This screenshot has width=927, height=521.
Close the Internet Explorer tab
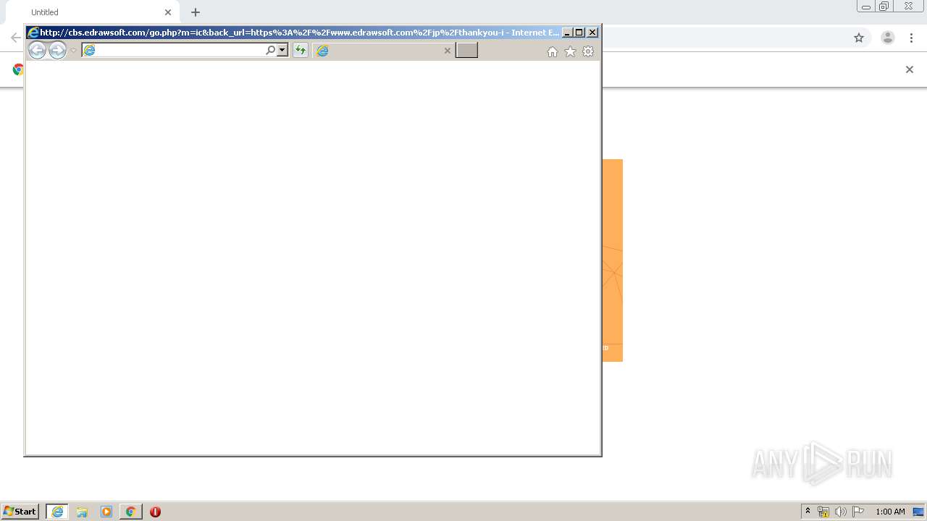[447, 51]
